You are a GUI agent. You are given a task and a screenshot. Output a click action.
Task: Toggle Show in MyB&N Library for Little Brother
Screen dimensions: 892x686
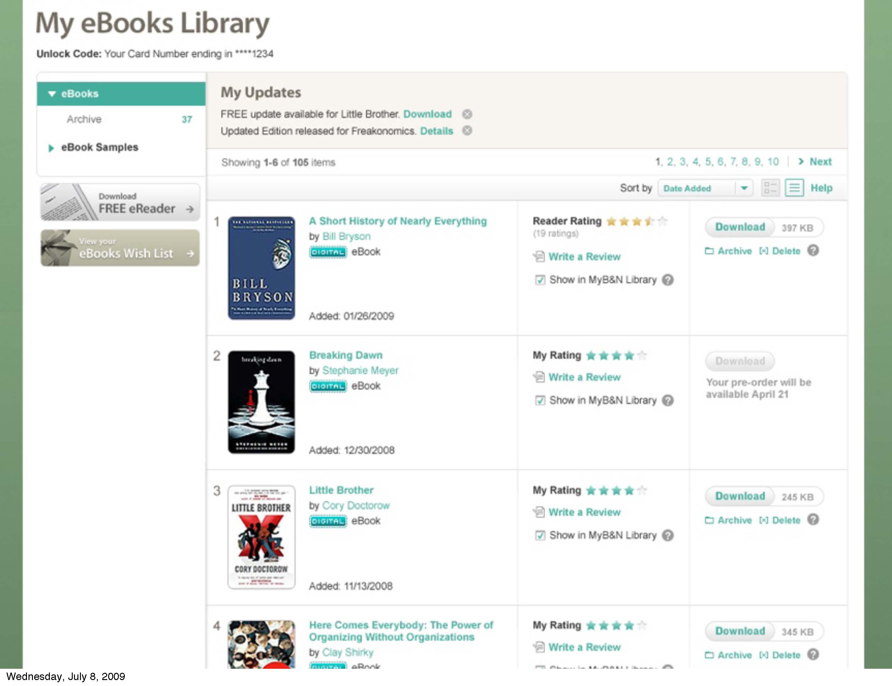coord(540,535)
